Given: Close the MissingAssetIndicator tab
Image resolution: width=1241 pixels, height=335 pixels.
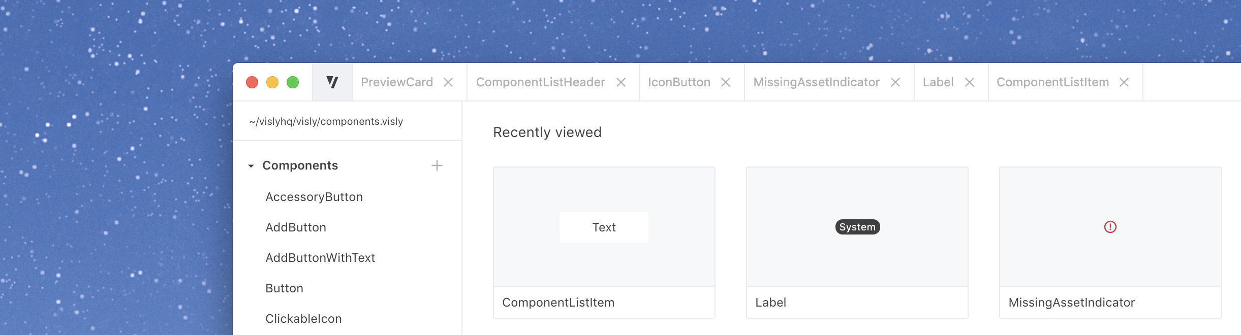Looking at the screenshot, I should [x=895, y=82].
